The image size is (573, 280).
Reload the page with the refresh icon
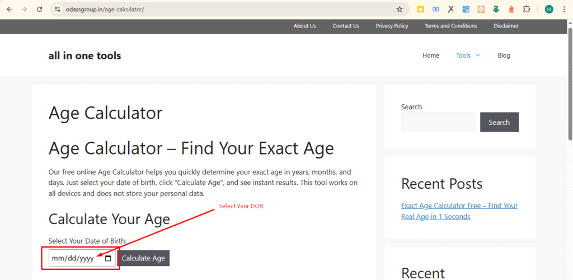click(40, 10)
